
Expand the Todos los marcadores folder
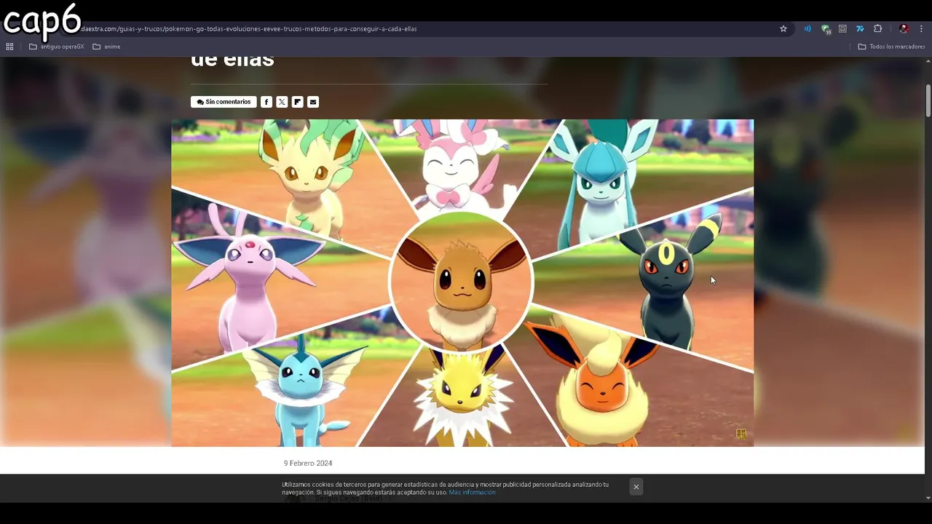(x=891, y=47)
